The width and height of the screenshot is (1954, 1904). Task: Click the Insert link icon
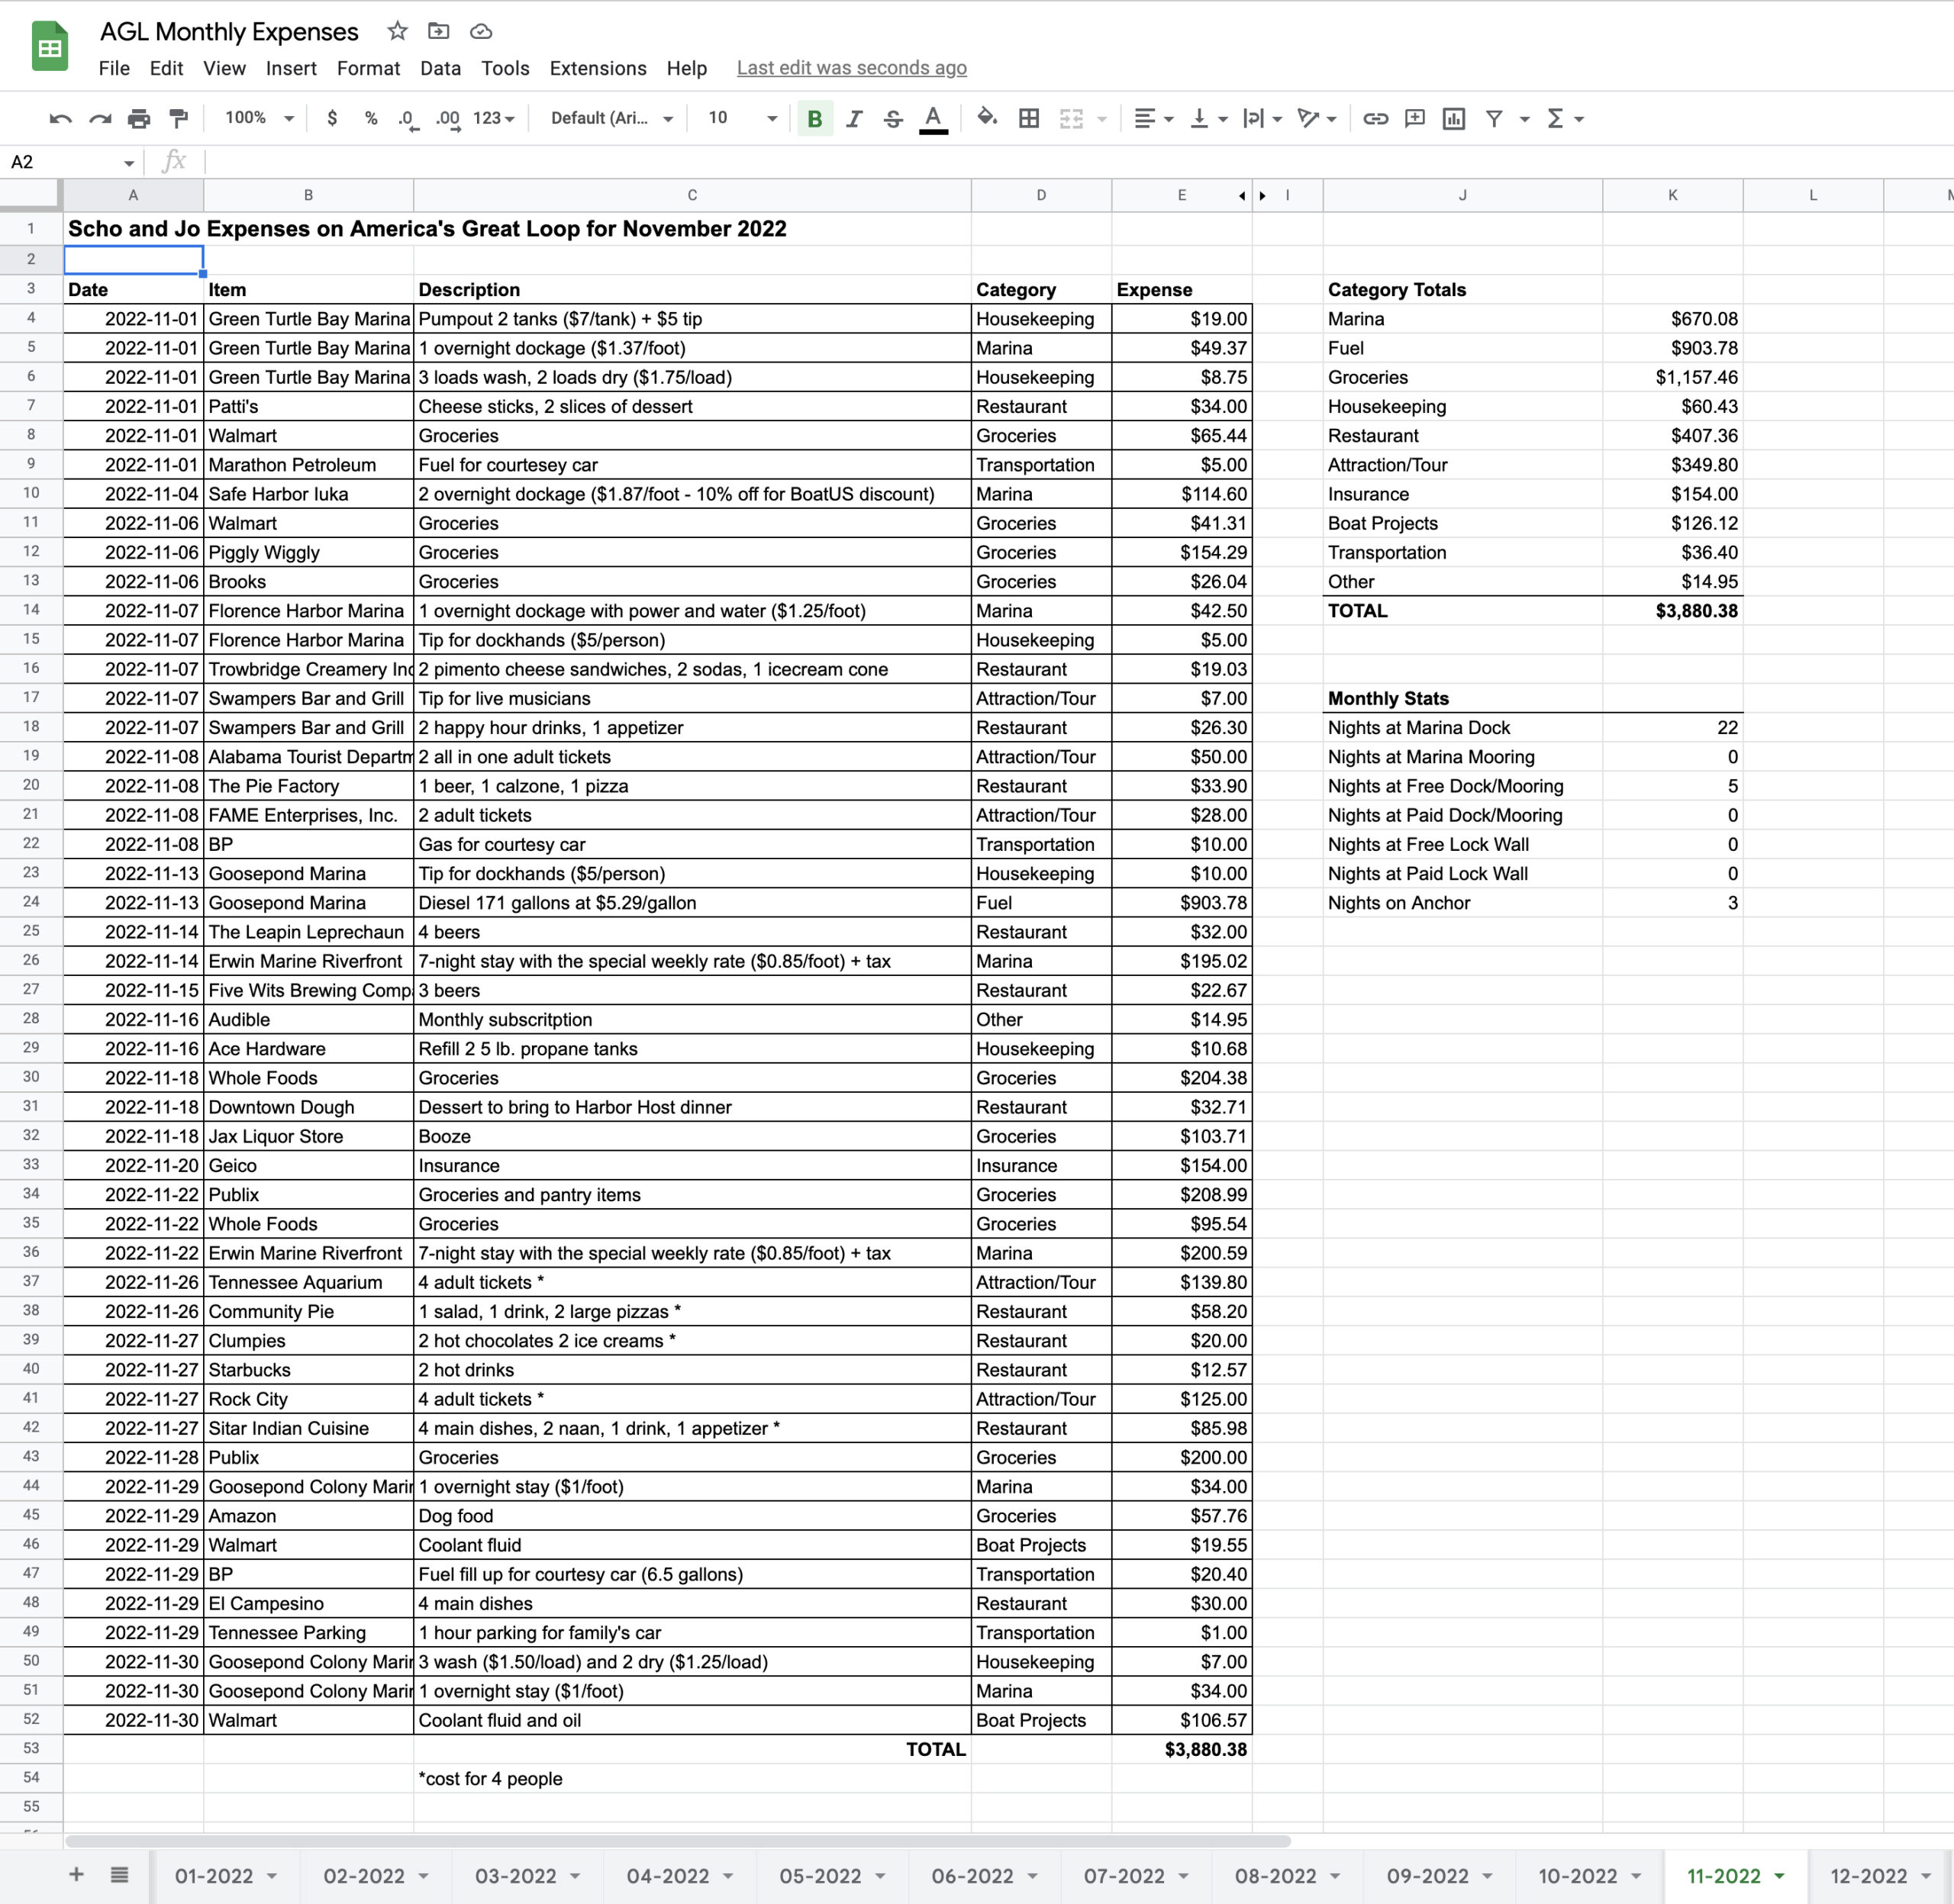[x=1375, y=119]
